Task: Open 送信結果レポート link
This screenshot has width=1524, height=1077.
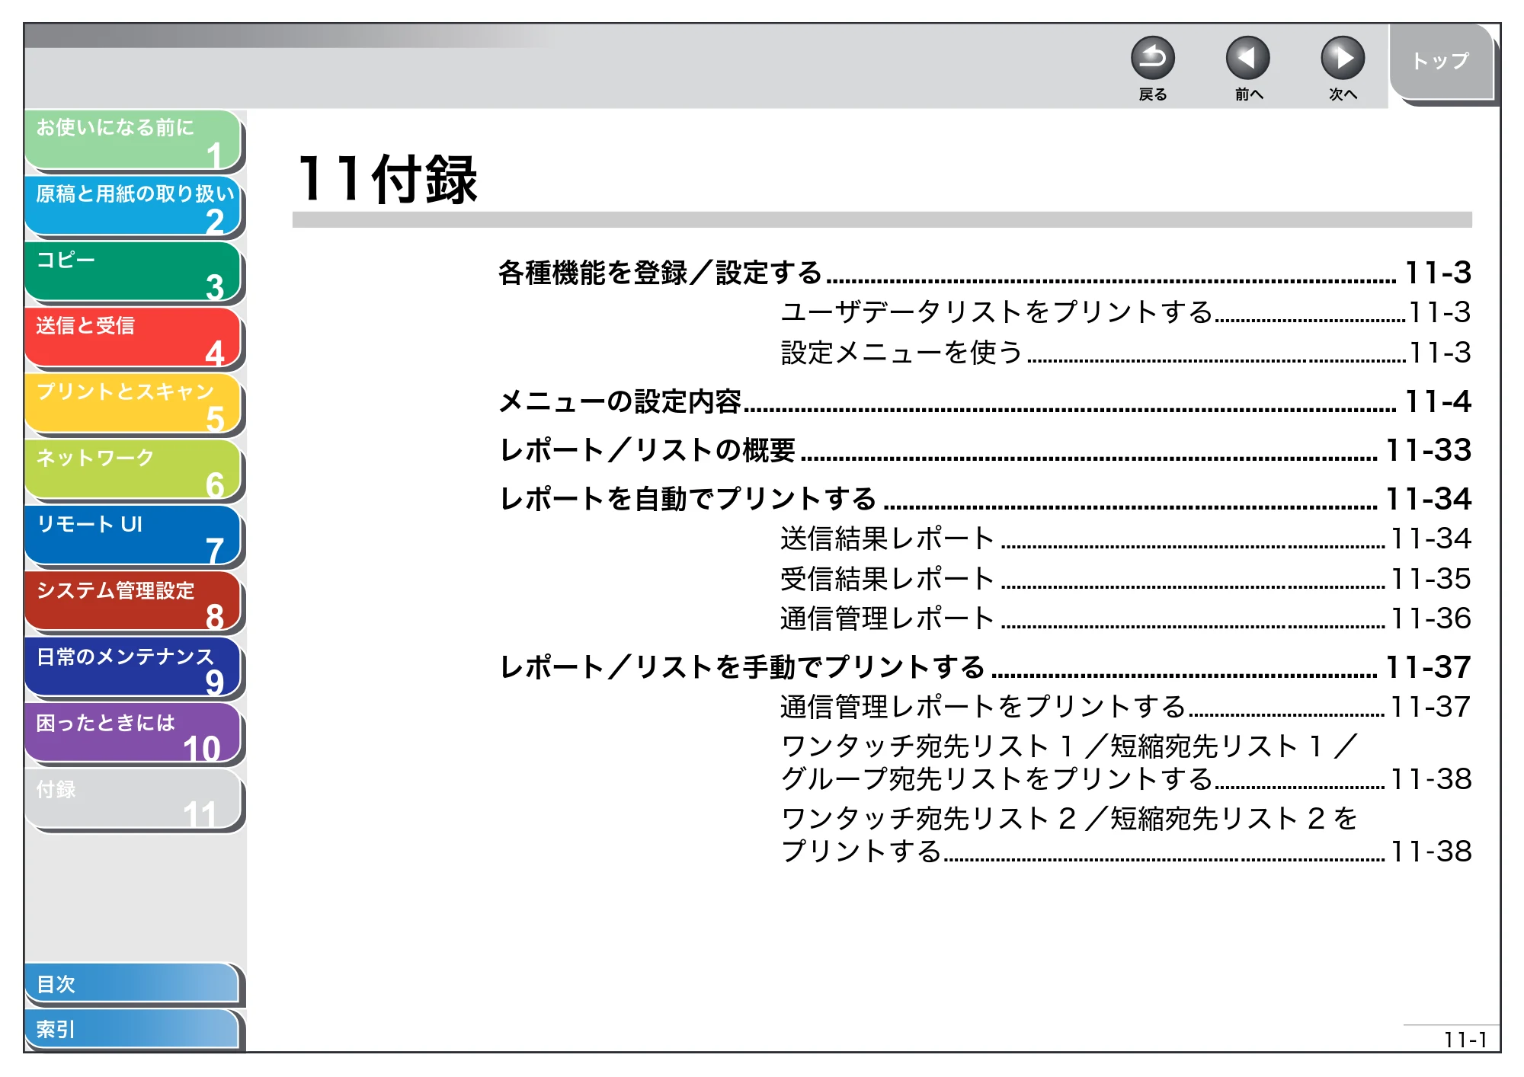Action: pos(1125,538)
